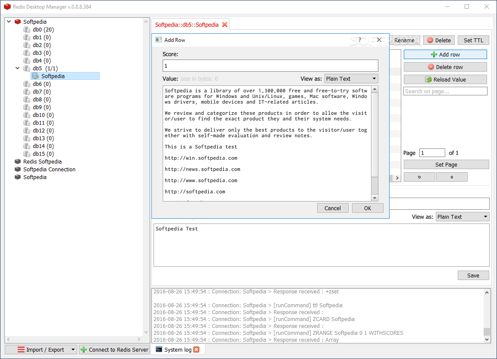Click database icon next to db3 (0)

27,53
